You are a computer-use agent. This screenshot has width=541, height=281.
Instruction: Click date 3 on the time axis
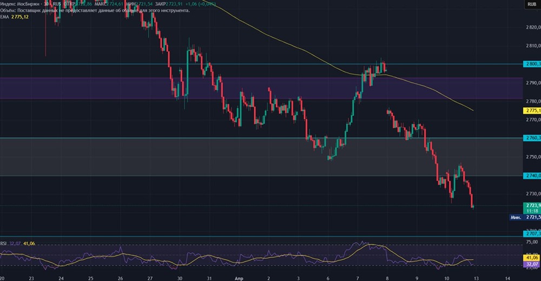(298, 278)
